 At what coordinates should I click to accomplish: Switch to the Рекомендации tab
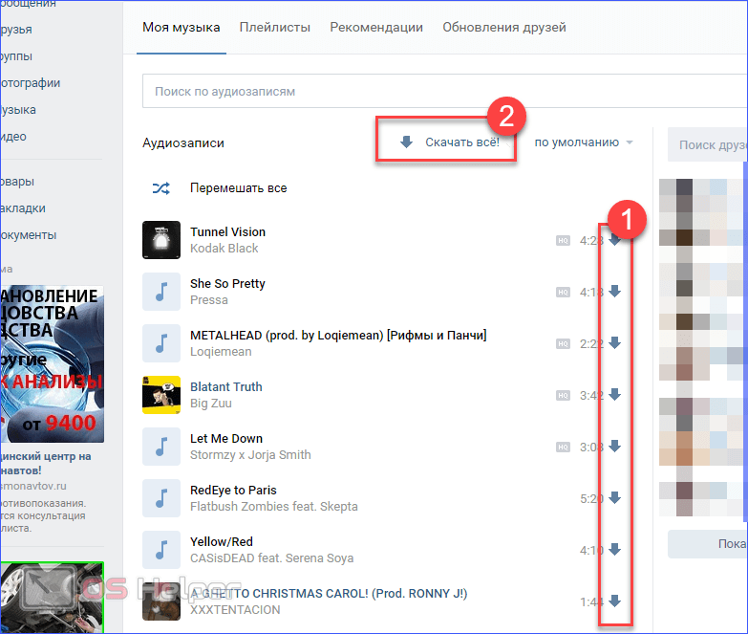[376, 27]
